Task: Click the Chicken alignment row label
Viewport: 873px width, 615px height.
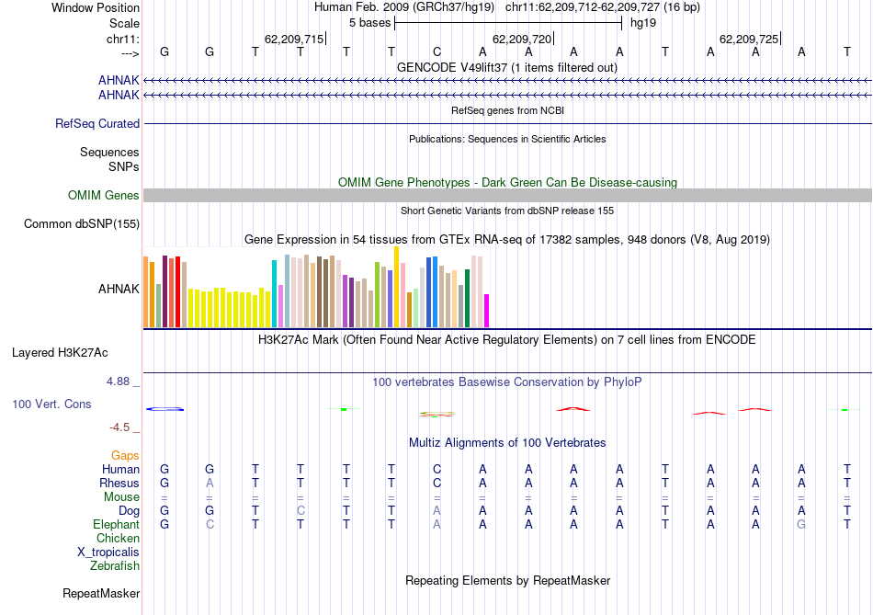Action: (x=118, y=539)
